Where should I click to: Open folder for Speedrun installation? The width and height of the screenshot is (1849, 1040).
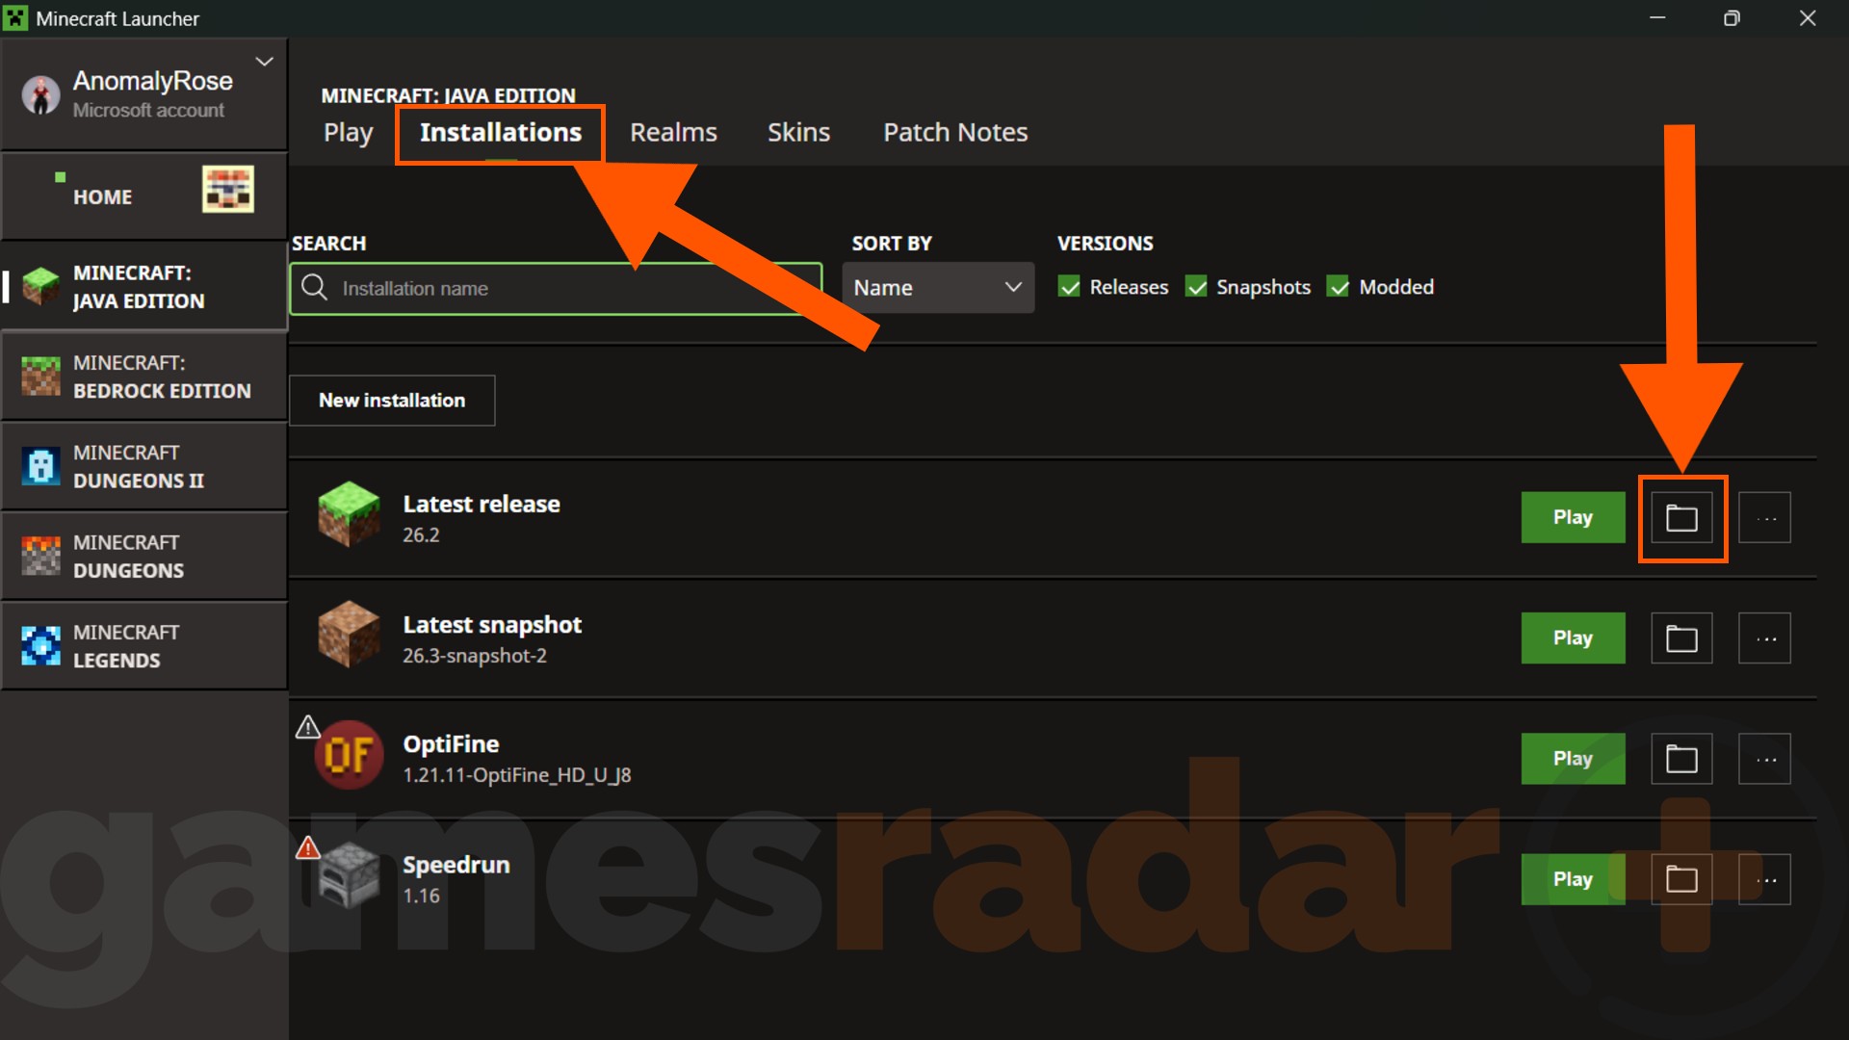click(x=1681, y=879)
